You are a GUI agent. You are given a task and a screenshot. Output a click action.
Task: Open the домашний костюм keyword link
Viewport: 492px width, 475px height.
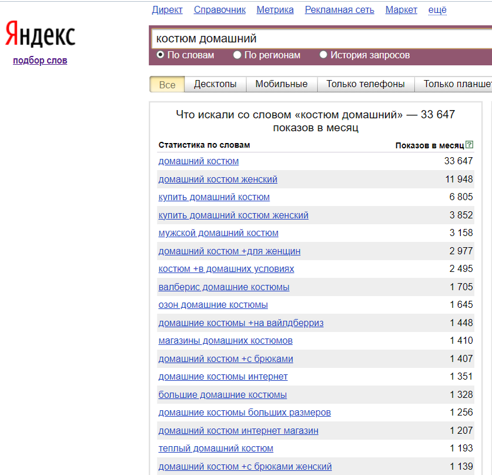(198, 161)
